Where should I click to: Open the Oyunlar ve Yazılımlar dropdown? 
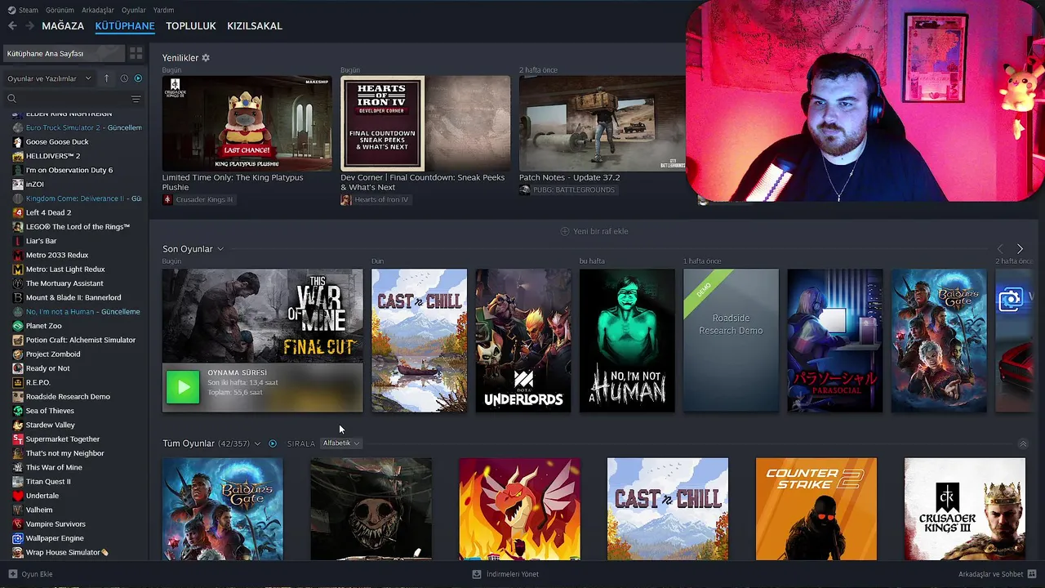tap(49, 78)
